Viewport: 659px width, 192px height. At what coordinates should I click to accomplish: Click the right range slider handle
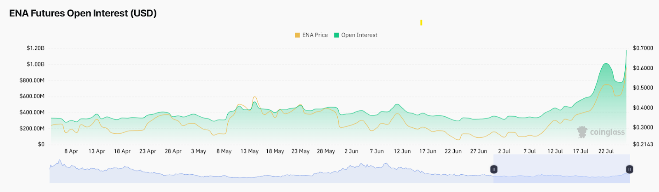pyautogui.click(x=629, y=169)
